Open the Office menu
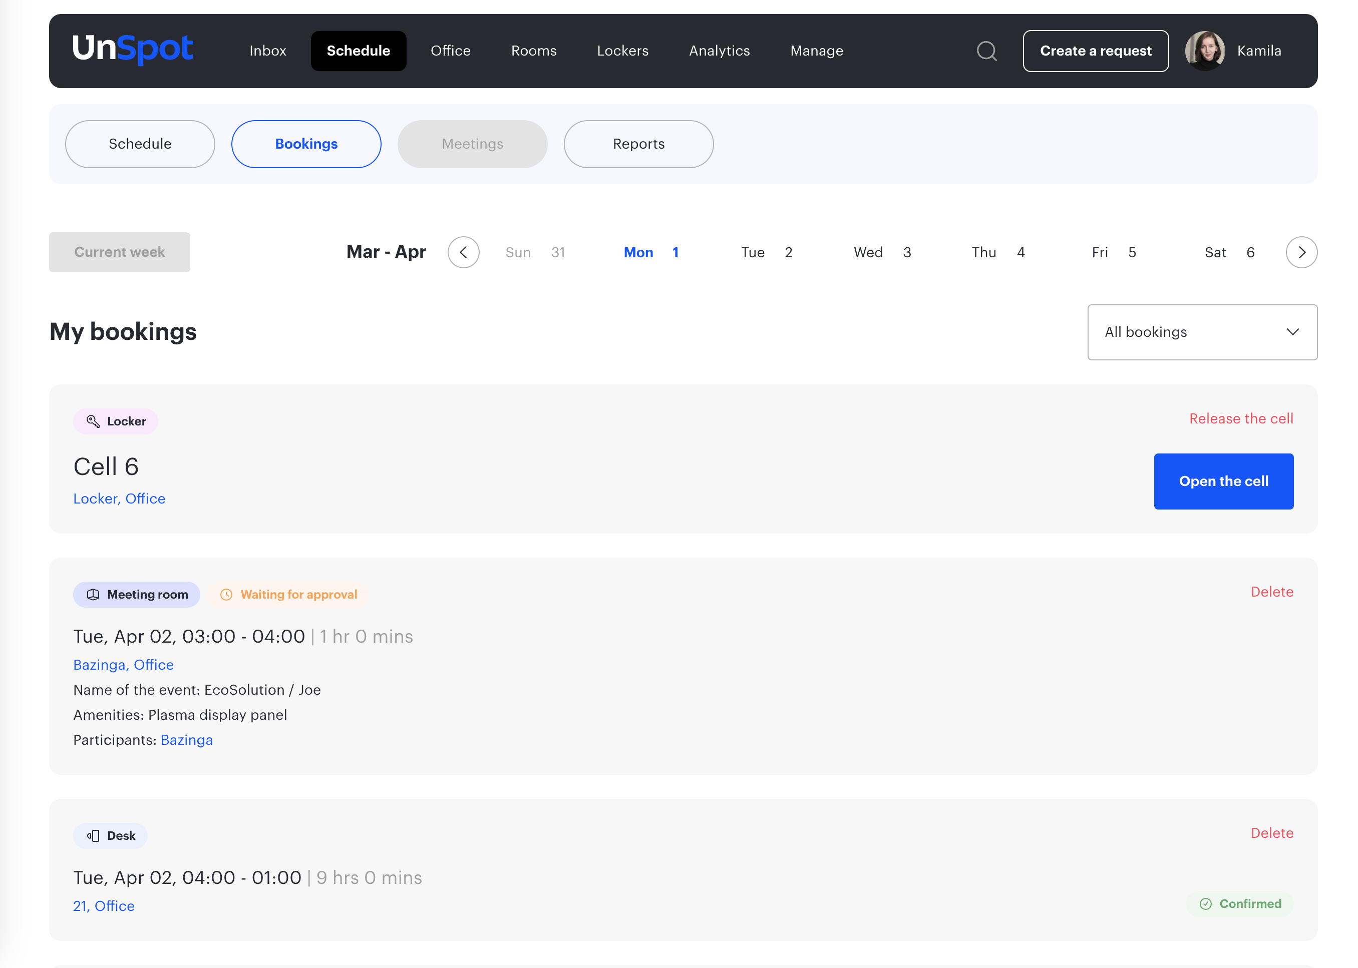Screen dimensions: 1358x968 pos(450,51)
